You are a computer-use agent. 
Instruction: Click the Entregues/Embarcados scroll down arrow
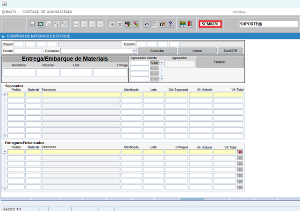pos(5,188)
